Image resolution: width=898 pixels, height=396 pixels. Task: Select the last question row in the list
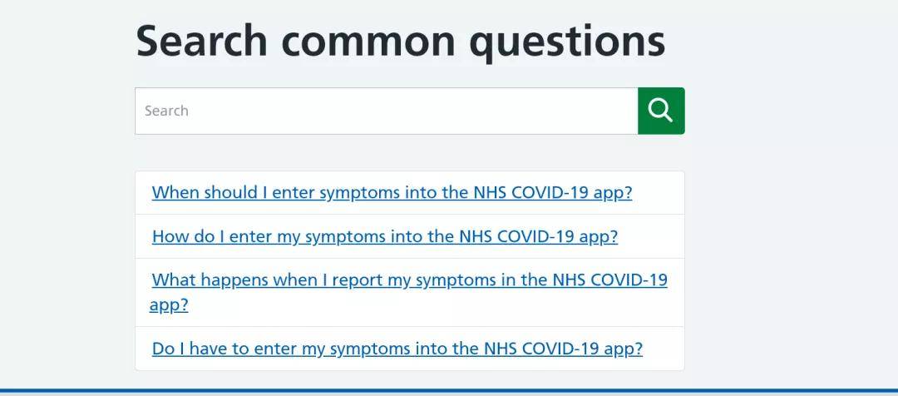tap(409, 349)
